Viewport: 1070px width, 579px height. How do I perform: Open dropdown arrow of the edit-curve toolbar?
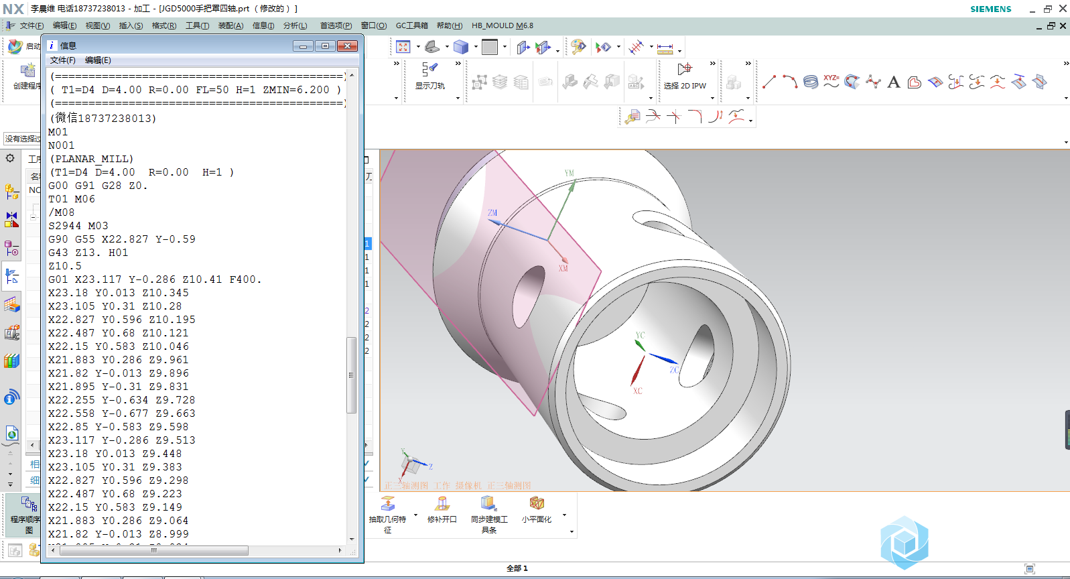[x=751, y=121]
